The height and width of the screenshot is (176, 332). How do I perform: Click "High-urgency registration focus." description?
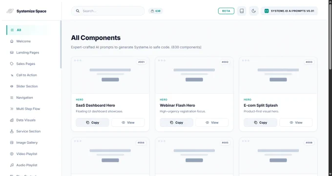[x=183, y=111]
